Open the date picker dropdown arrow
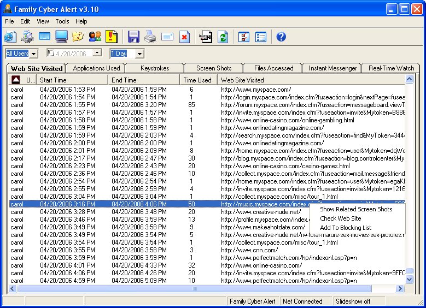This screenshot has width=426, height=308. pyautogui.click(x=97, y=53)
